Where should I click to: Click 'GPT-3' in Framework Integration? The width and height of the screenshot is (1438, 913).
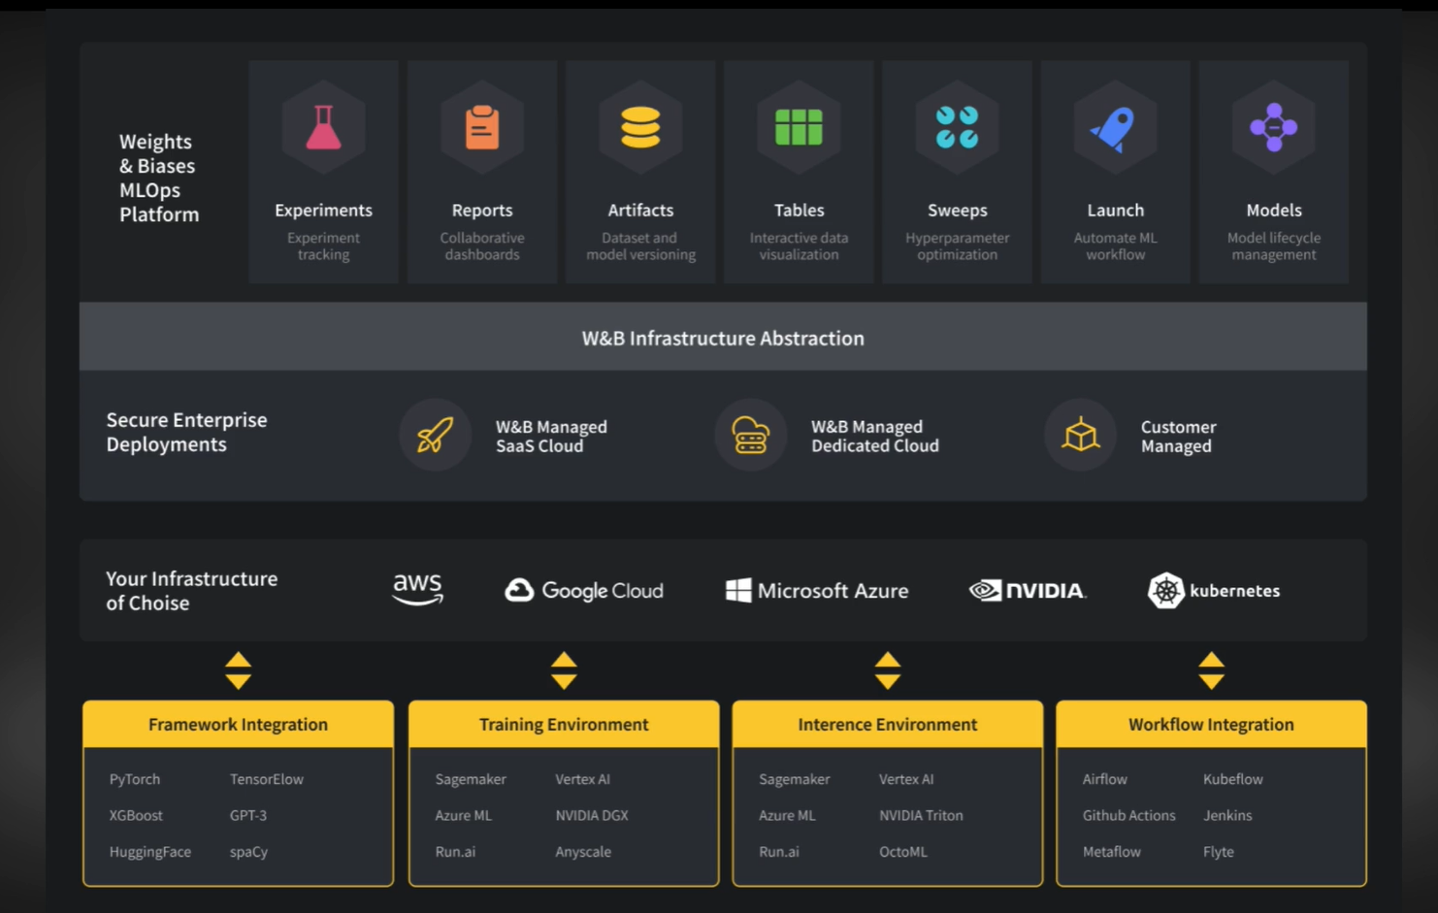pos(248,815)
